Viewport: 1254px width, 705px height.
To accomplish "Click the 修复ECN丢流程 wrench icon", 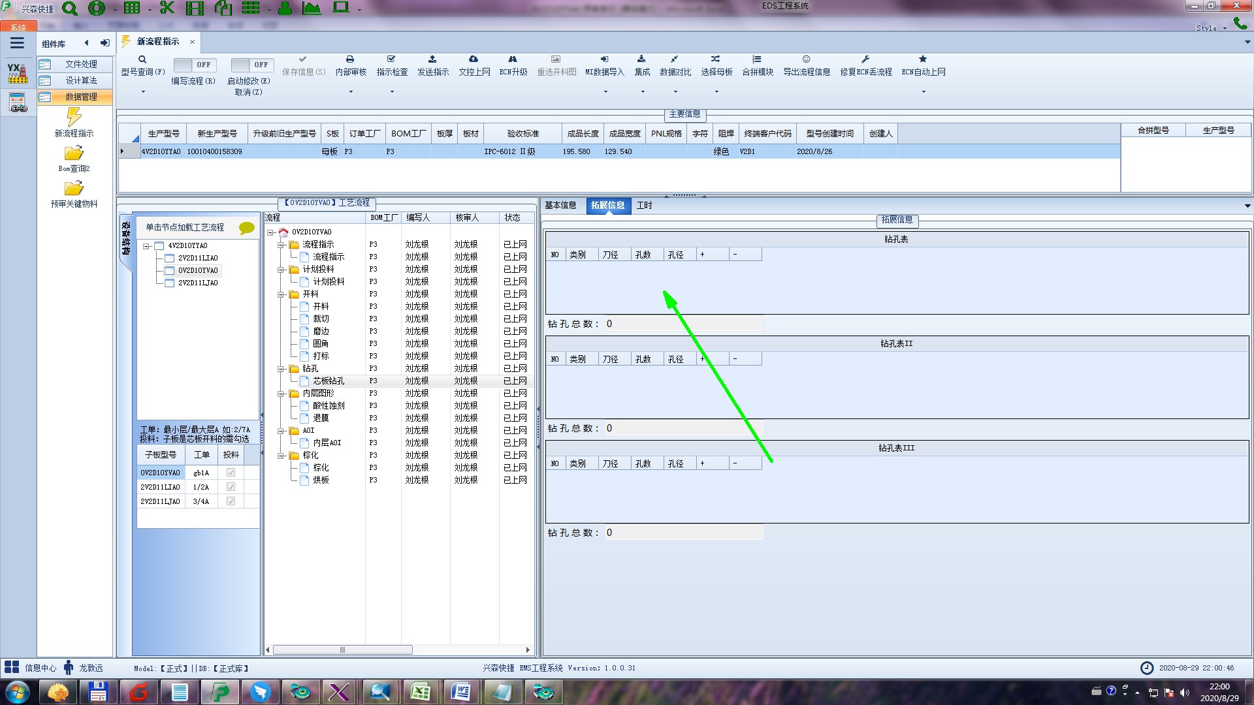I will (865, 59).
